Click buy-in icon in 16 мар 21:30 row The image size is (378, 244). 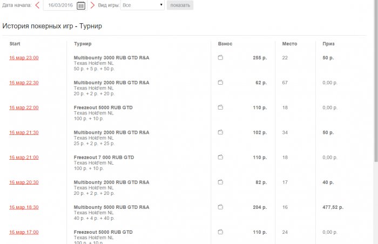(x=220, y=132)
